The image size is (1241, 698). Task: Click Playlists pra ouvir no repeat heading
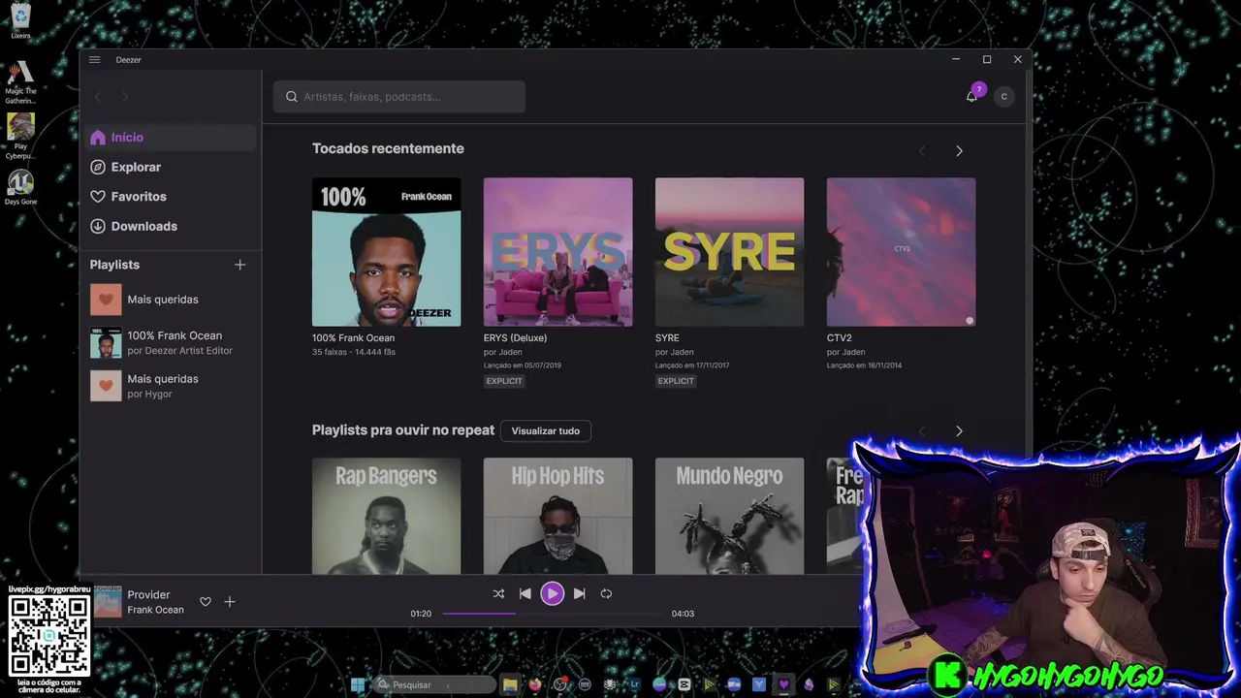[x=403, y=429]
